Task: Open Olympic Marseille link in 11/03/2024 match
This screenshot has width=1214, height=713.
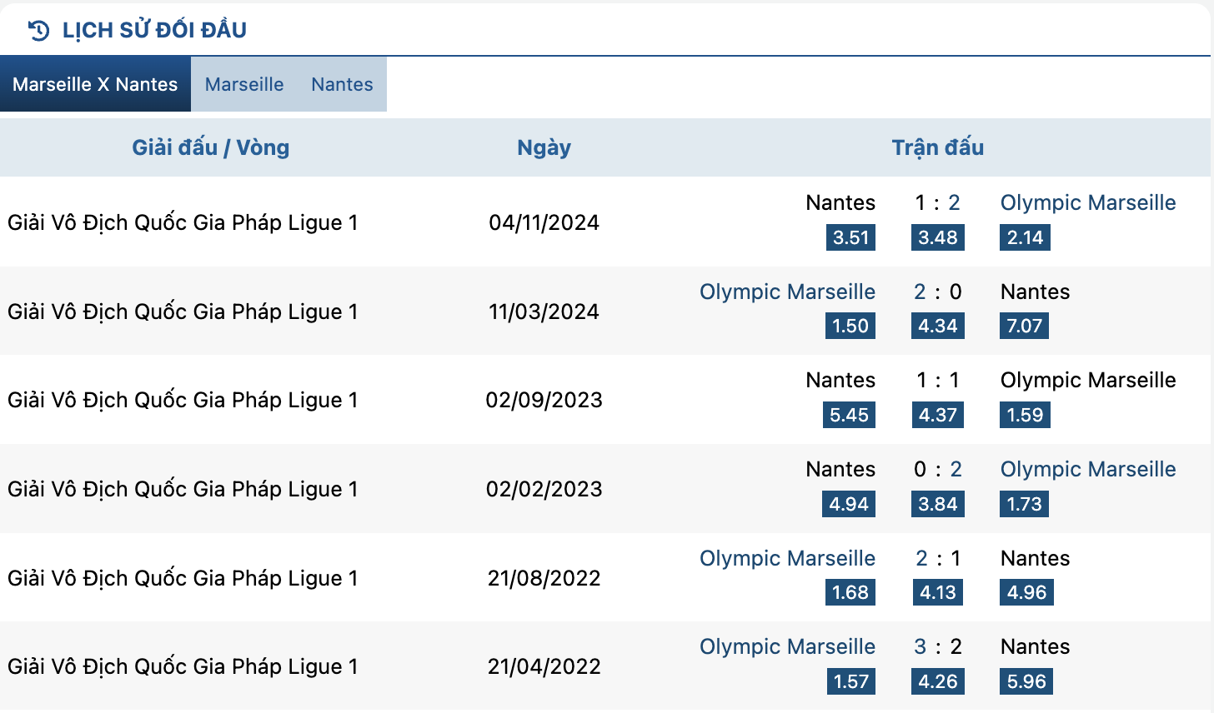Action: click(787, 292)
